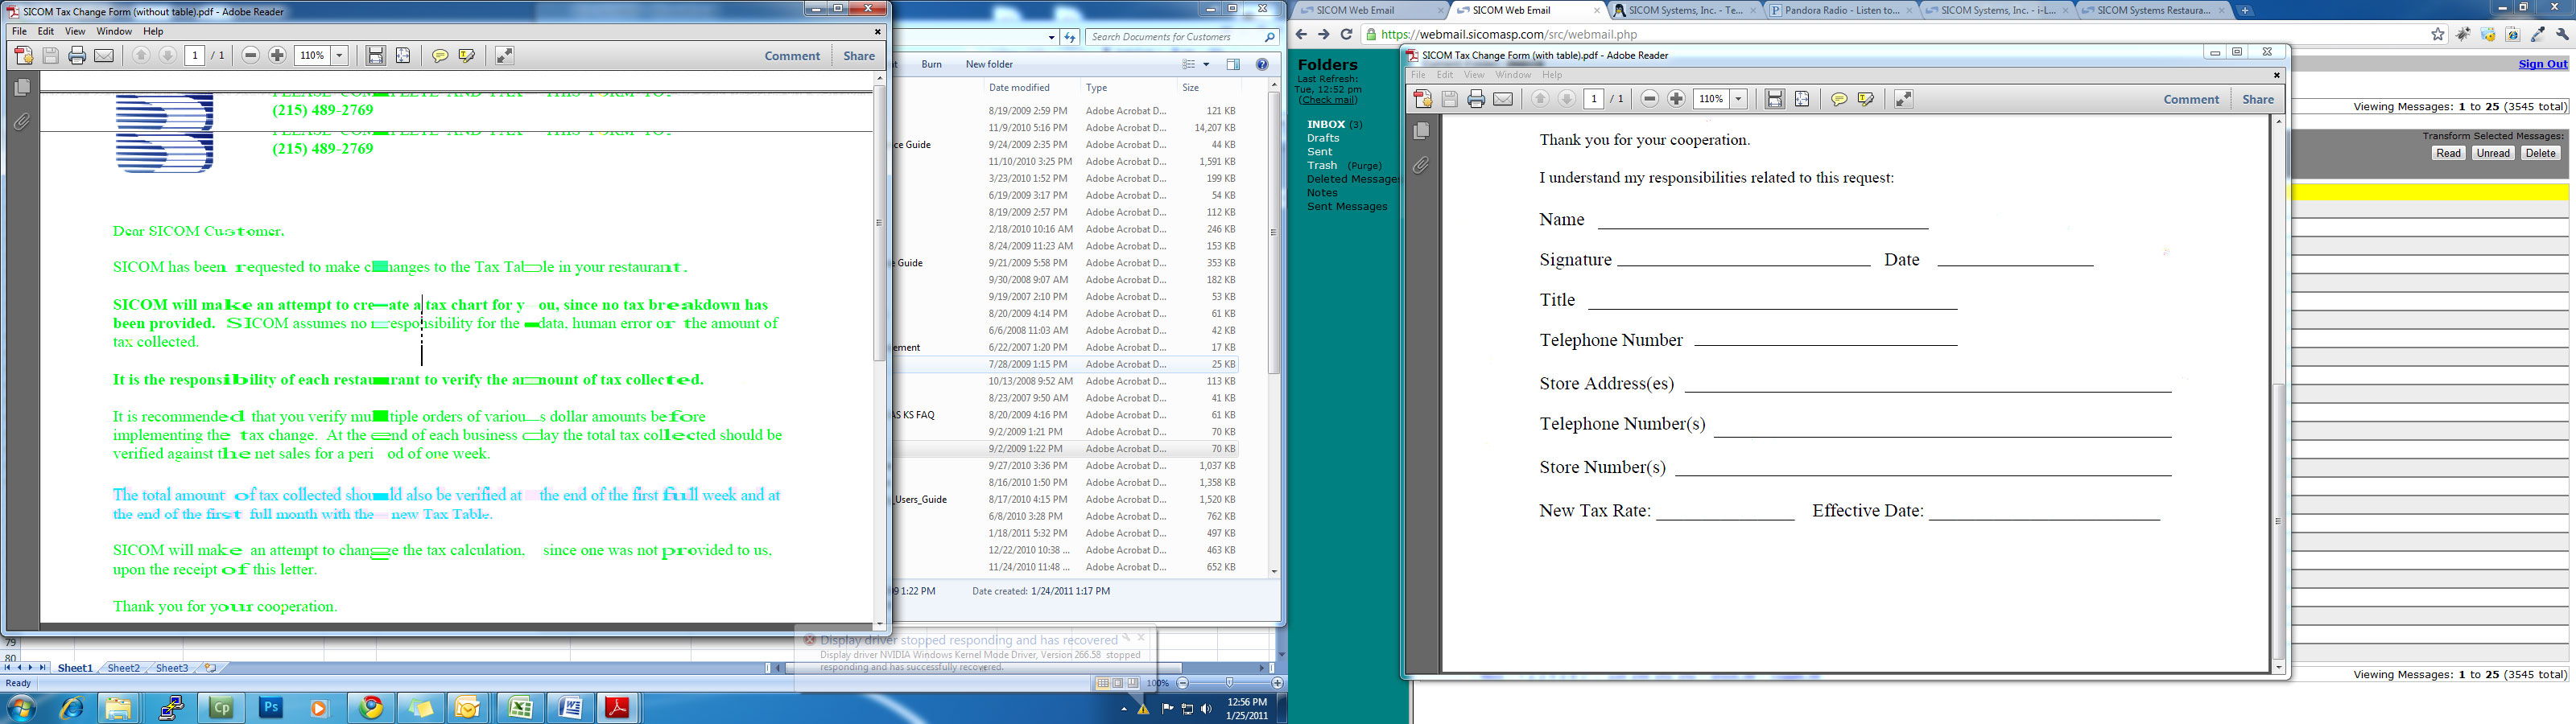Toggle fit-width scrolling mode in right Adobe Reader
The height and width of the screenshot is (724, 2576).
(1774, 99)
